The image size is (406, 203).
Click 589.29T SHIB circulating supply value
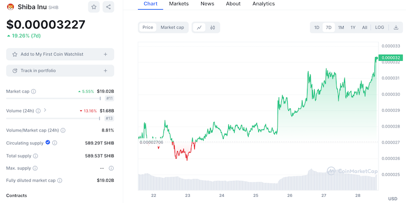(99, 143)
